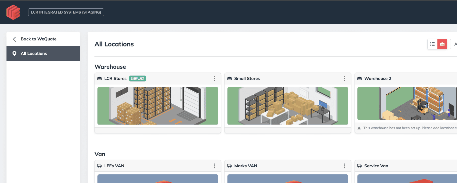Click the van icon next to LEEs VAN

pyautogui.click(x=100, y=166)
